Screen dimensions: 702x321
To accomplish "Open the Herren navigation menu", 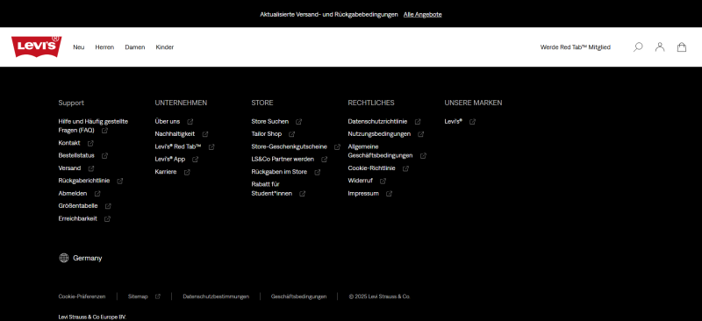I will click(x=104, y=47).
